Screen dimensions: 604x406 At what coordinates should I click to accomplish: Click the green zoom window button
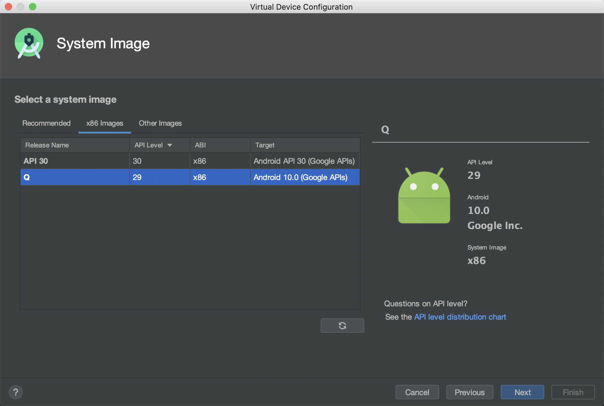pyautogui.click(x=33, y=7)
